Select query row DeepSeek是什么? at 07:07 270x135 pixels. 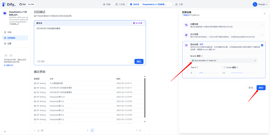click(x=89, y=97)
